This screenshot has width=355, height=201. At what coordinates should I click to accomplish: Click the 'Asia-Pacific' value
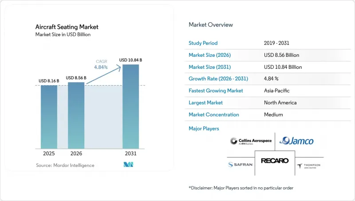pyautogui.click(x=276, y=91)
